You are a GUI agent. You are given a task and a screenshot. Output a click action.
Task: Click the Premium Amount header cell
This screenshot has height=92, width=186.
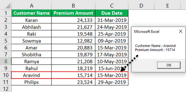point(73,13)
